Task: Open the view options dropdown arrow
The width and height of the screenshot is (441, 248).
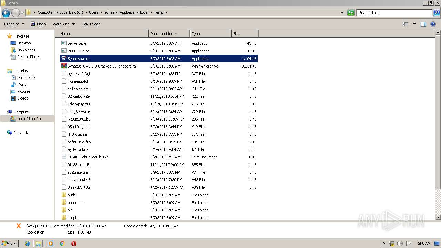Action: (414, 24)
